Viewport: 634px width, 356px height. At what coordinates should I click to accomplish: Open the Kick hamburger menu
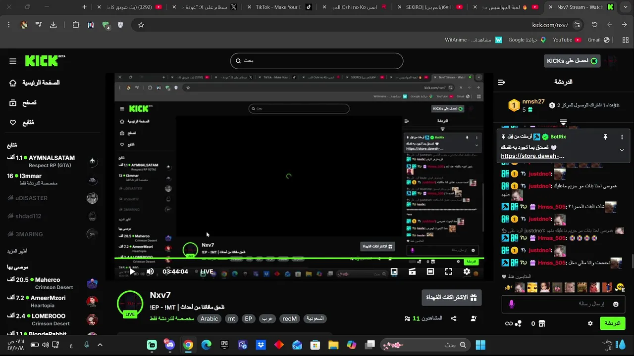pyautogui.click(x=13, y=61)
